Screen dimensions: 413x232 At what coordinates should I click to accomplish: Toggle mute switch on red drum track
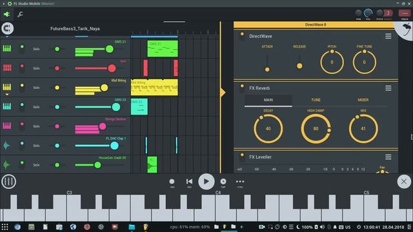pyautogui.click(x=22, y=68)
